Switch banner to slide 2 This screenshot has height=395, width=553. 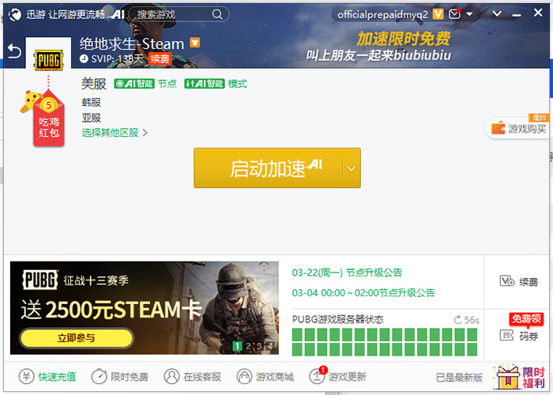[248, 346]
